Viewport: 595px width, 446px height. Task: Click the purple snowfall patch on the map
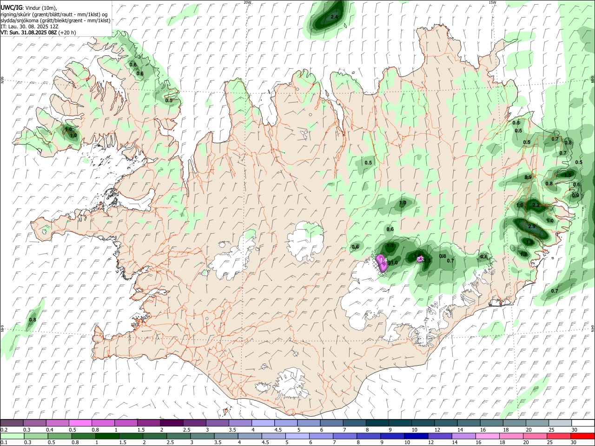click(382, 263)
